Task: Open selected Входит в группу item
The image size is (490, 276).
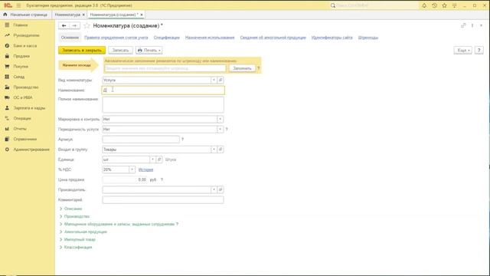Action: (220, 149)
